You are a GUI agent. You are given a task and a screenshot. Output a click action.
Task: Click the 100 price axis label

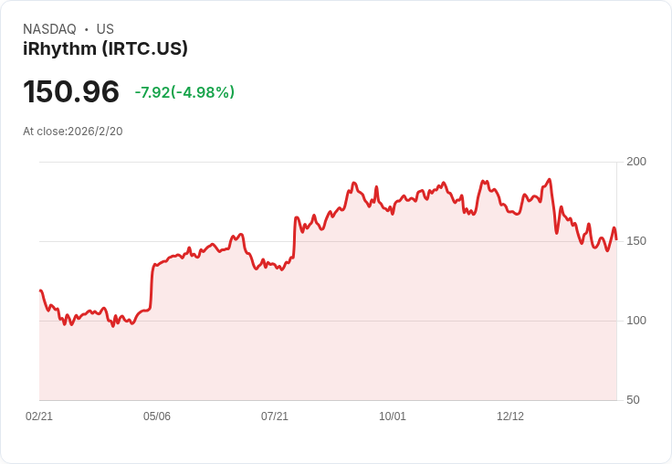(x=636, y=321)
